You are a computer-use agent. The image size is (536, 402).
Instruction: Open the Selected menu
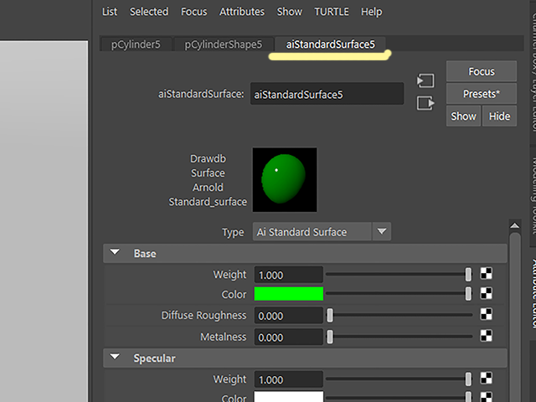149,12
